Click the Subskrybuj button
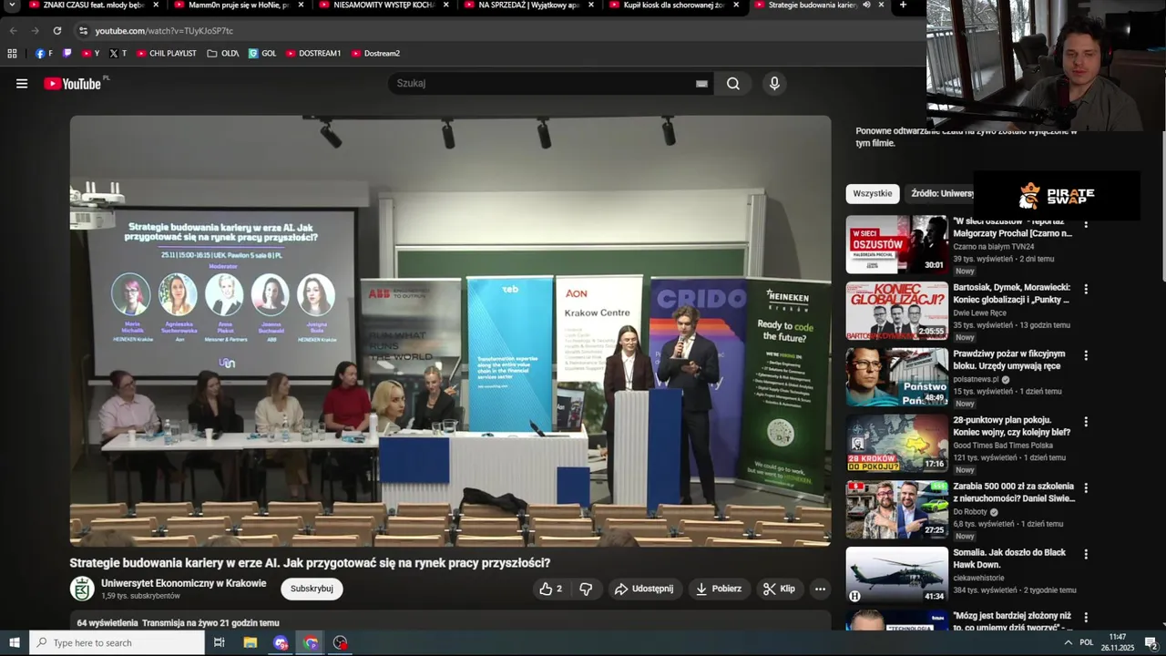This screenshot has height=656, width=1166. tap(312, 589)
